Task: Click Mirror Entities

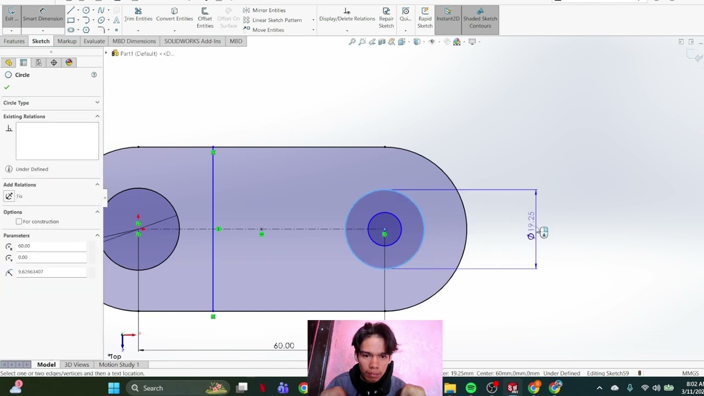Action: [264, 10]
